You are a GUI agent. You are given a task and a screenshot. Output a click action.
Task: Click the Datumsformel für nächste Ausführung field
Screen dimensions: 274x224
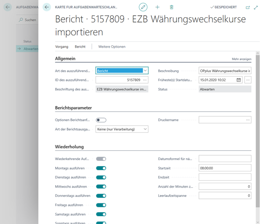tap(225, 159)
